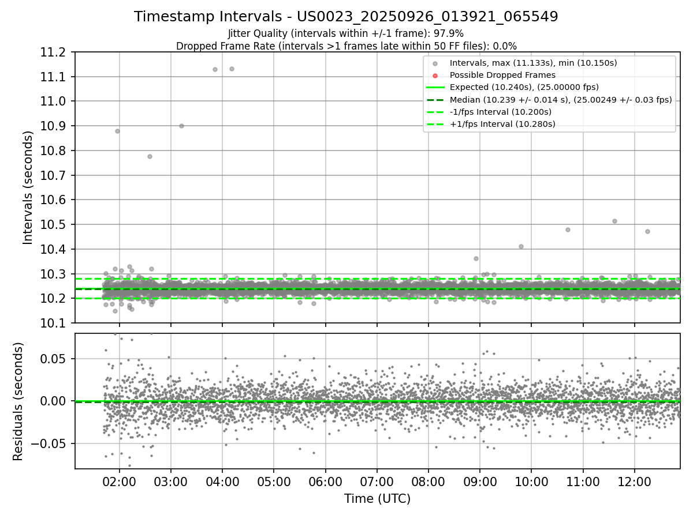Viewport: 693px width, 519px height.
Task: Click legend entry 'Median (10.239 +/- 0.014 s)'
Action: [561, 100]
